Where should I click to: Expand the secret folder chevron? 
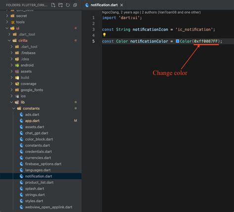(x=7, y=16)
